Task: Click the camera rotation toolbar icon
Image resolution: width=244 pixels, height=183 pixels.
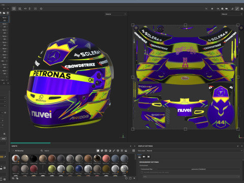Action: coord(29,9)
